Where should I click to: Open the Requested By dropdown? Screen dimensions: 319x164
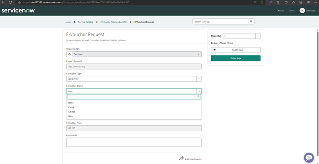(x=137, y=54)
